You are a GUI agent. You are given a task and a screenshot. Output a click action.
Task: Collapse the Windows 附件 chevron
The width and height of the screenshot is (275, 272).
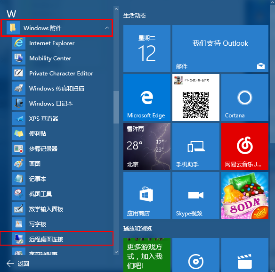click(x=107, y=28)
